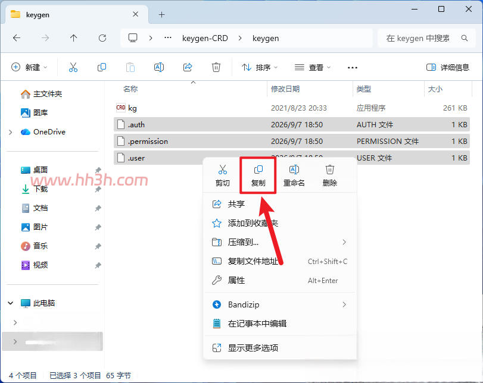This screenshot has width=483, height=383.
Task: Go back with the back arrow
Action: click(17, 38)
